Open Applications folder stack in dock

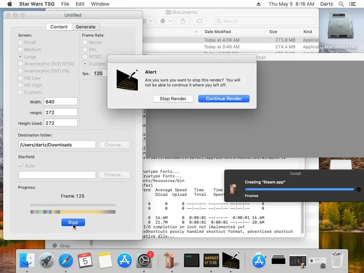259,261
